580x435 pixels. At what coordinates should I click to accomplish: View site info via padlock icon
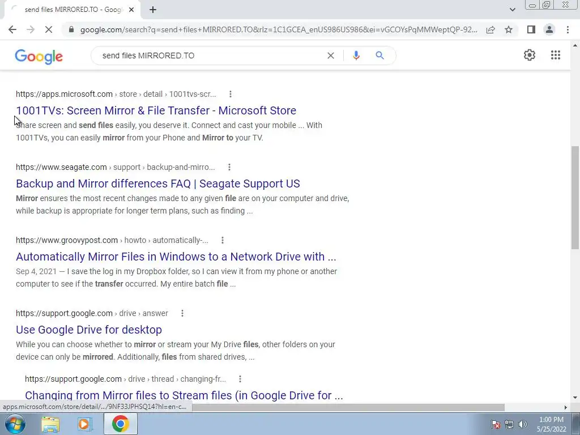click(71, 29)
